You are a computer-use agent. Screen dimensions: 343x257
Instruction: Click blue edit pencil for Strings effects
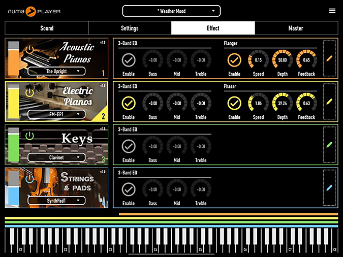(329, 187)
